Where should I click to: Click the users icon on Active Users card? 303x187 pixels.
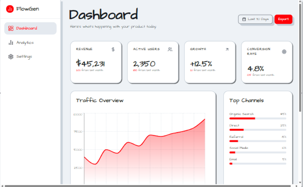(x=170, y=50)
